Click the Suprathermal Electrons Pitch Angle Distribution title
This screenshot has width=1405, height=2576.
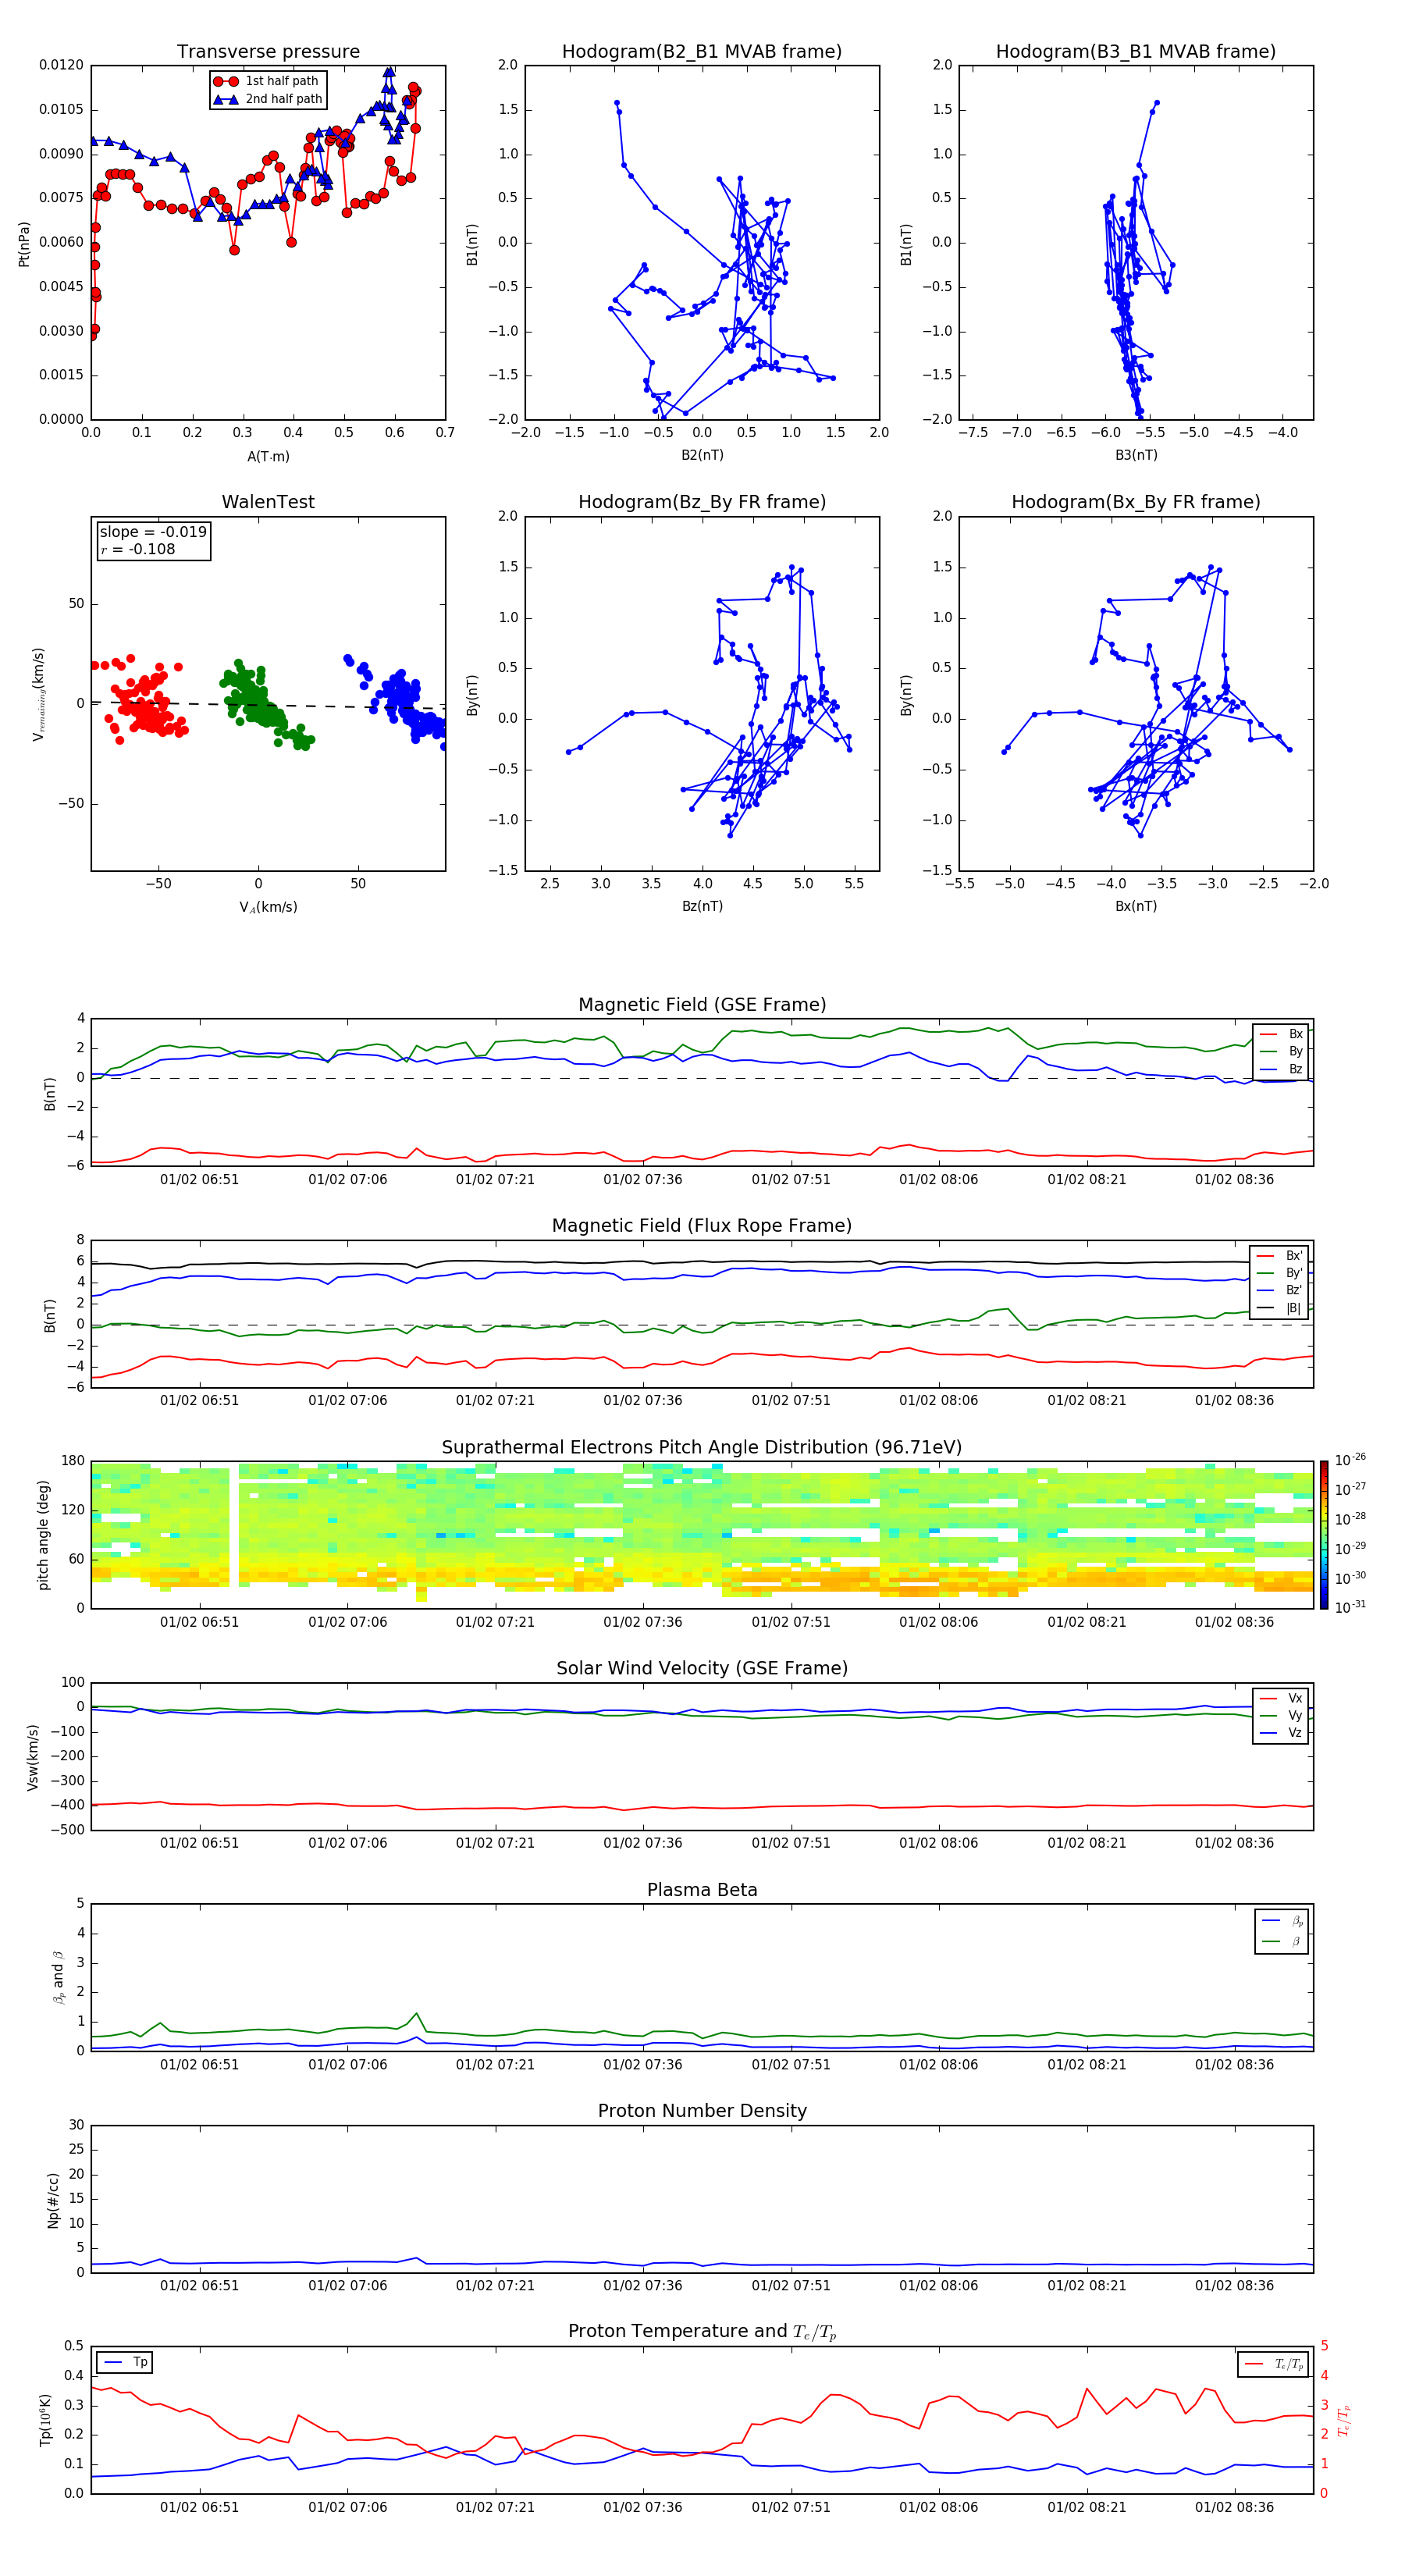(702, 1447)
